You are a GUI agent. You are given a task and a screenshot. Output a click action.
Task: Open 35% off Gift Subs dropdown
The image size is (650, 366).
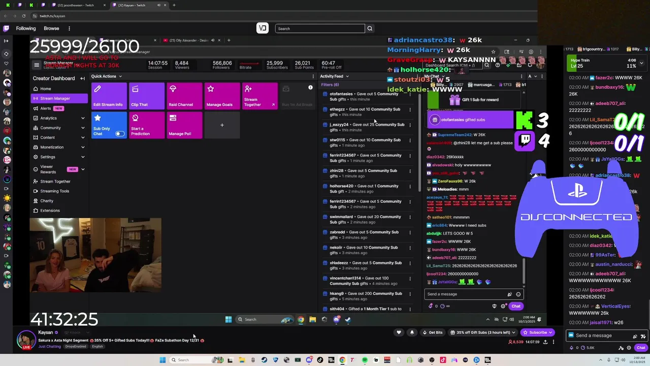pyautogui.click(x=482, y=332)
